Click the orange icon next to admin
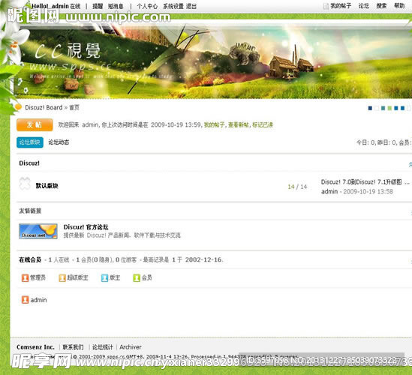The height and width of the screenshot is (375, 412). point(26,300)
